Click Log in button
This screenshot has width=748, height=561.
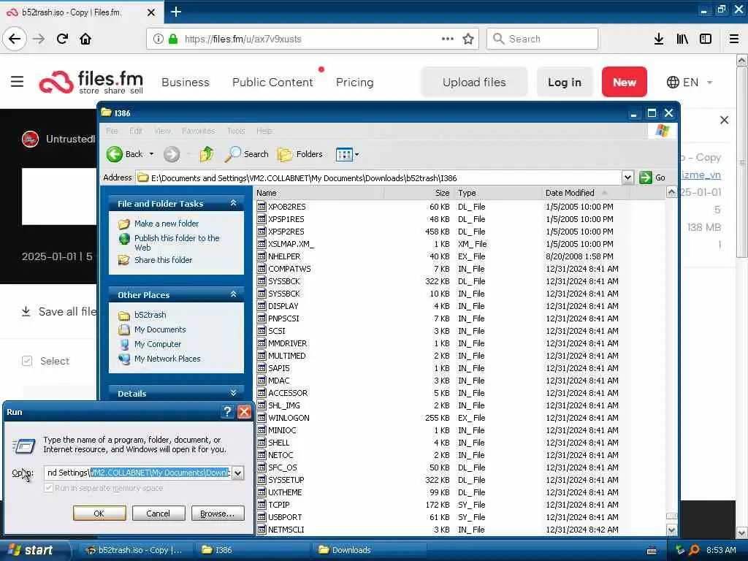pos(565,82)
